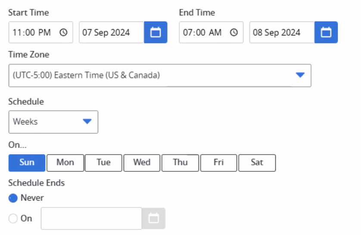Select Wed in day selector
361x235 pixels.
(x=142, y=163)
